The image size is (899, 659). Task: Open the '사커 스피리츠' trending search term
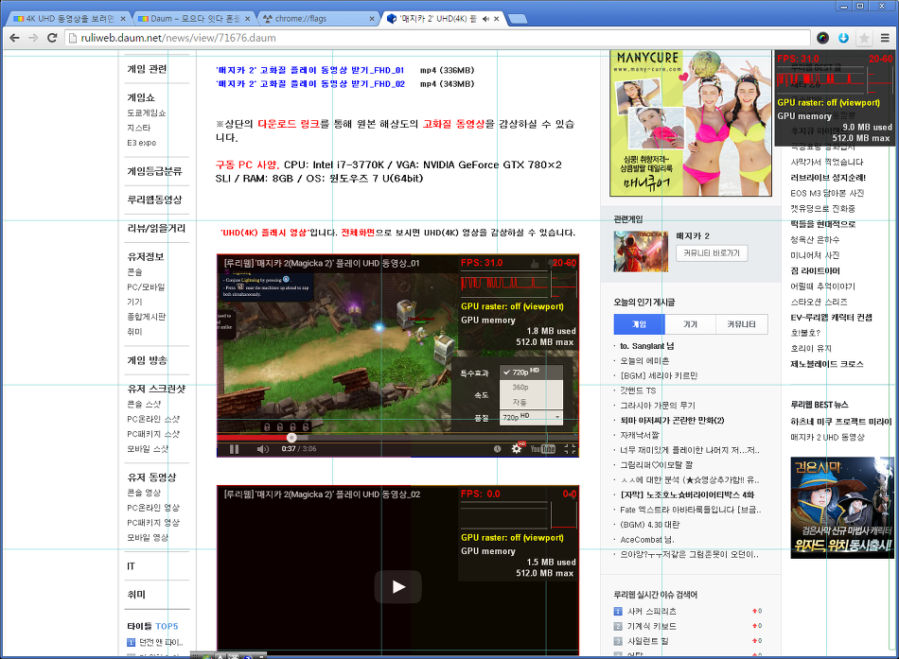pyautogui.click(x=652, y=611)
